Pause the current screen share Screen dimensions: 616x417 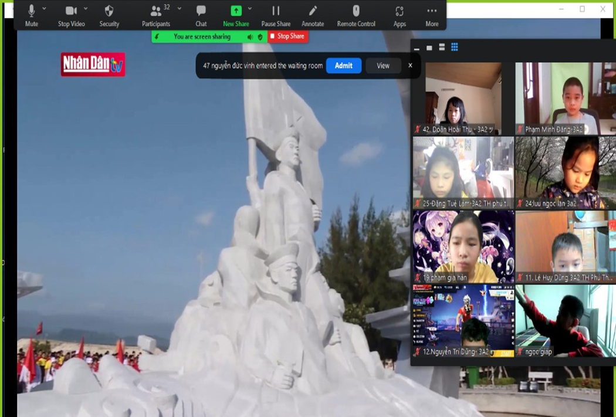click(276, 15)
